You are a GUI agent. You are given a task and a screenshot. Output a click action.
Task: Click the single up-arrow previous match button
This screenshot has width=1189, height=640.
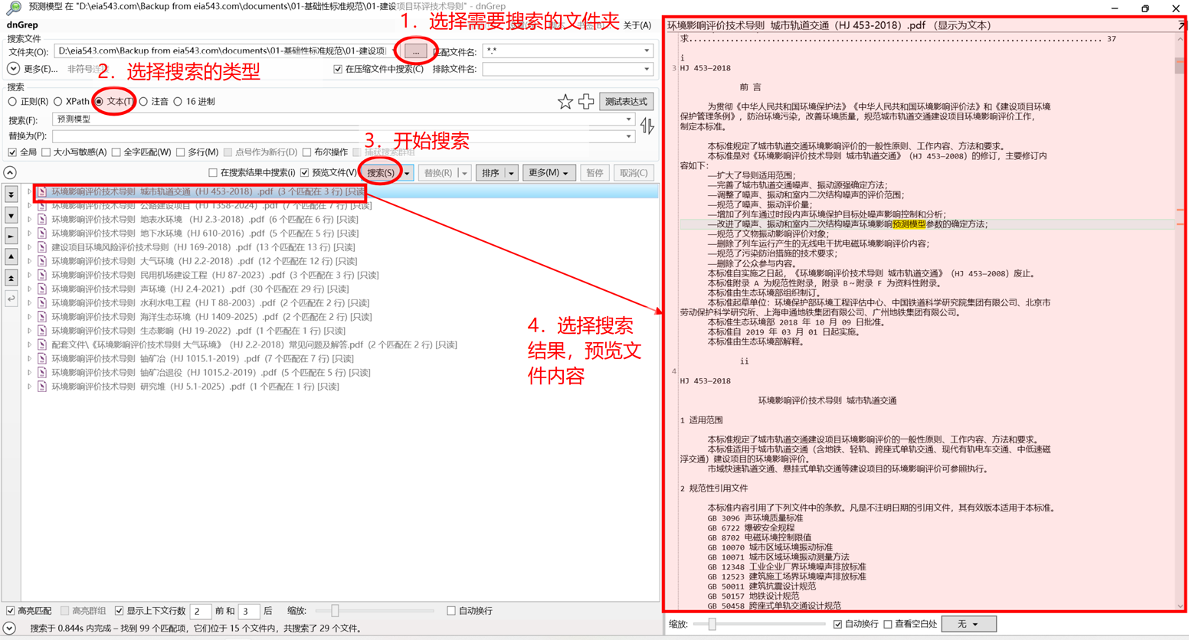11,257
